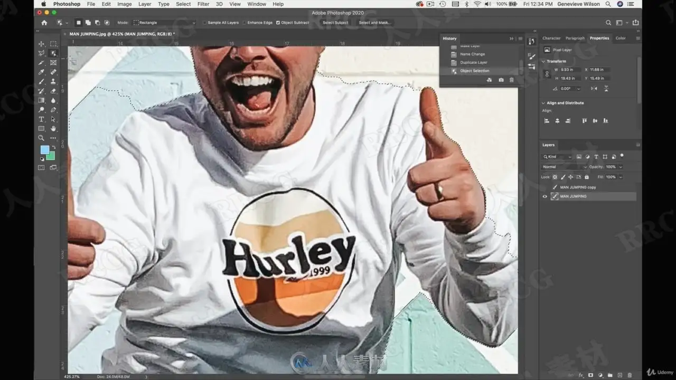Select the Zoom tool in toolbar

pyautogui.click(x=42, y=138)
